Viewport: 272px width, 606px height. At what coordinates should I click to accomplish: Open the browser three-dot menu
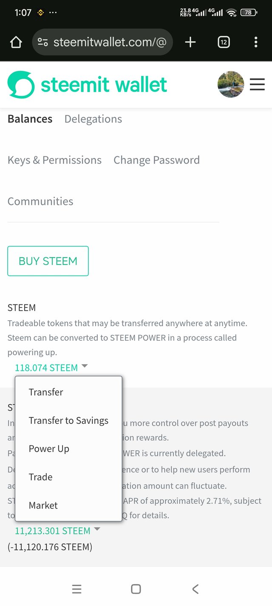point(255,42)
